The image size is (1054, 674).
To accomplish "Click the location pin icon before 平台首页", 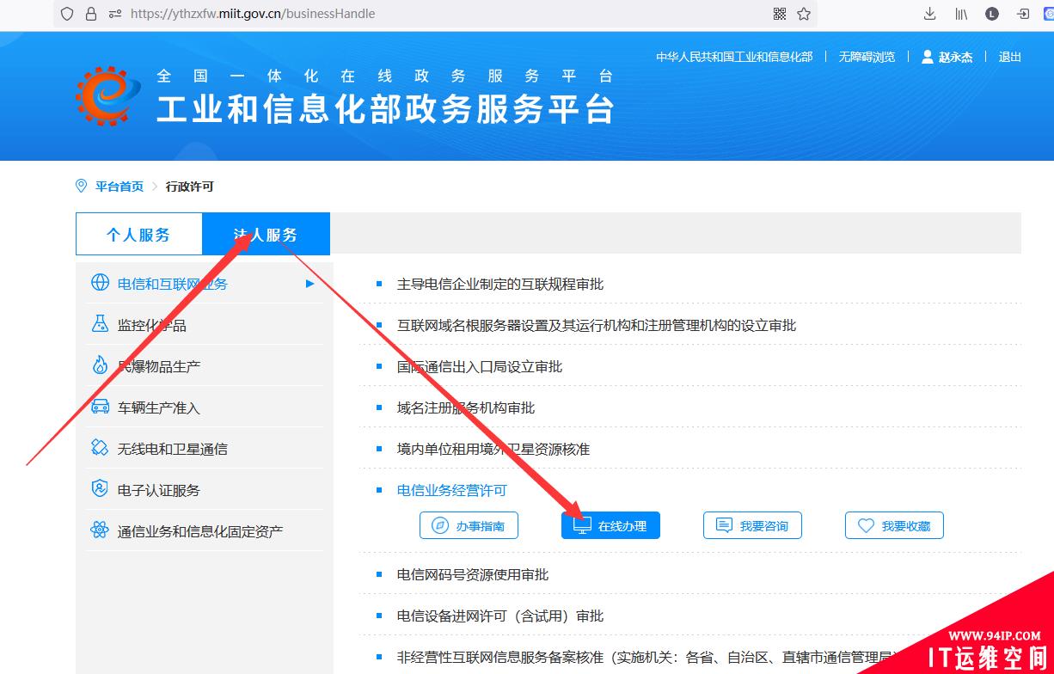I will [x=82, y=186].
